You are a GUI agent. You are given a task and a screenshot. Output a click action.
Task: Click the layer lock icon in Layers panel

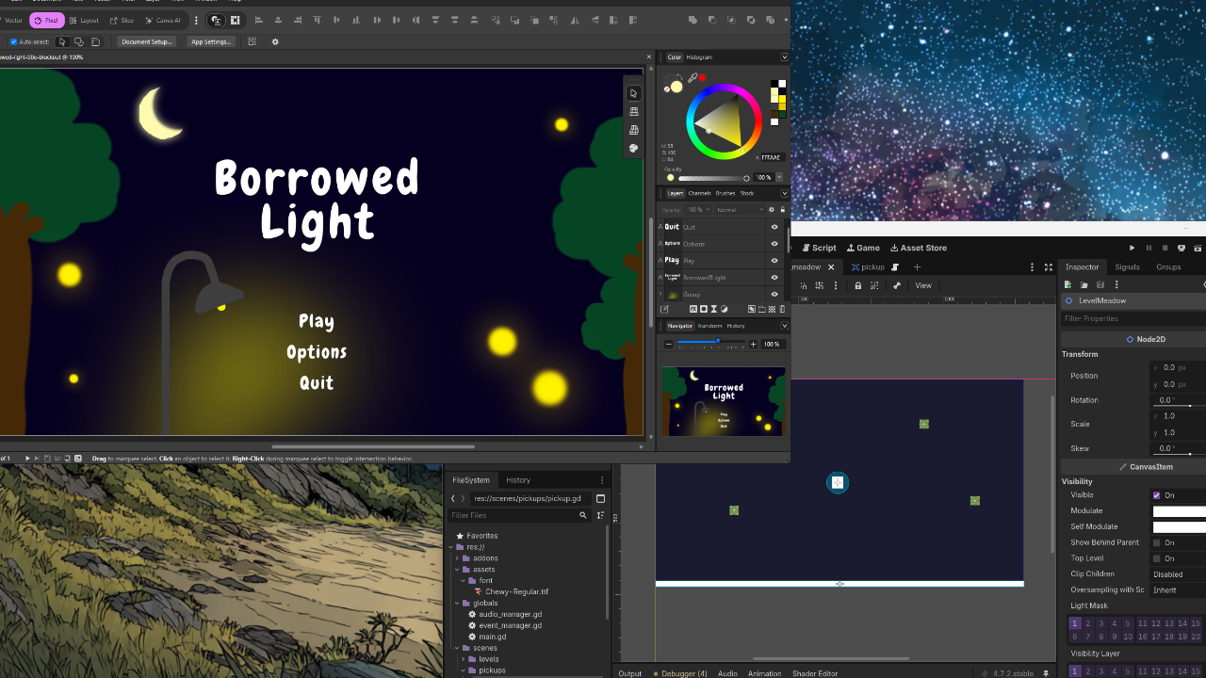(782, 209)
